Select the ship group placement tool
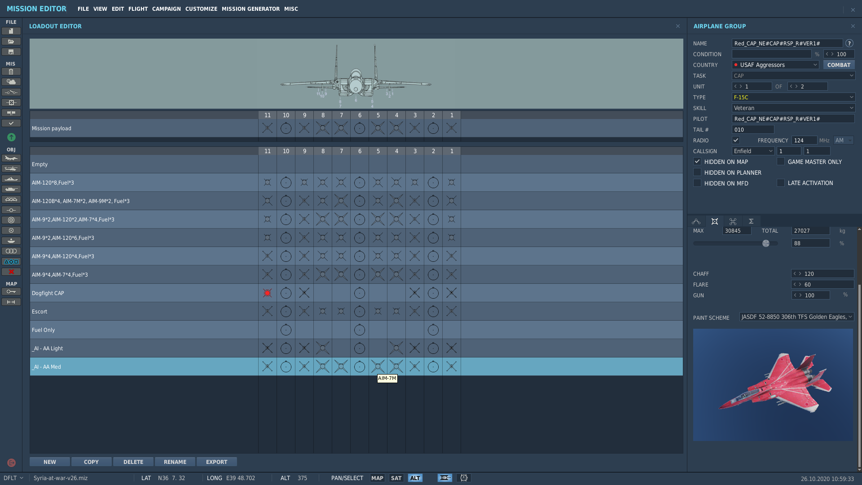 (x=11, y=179)
